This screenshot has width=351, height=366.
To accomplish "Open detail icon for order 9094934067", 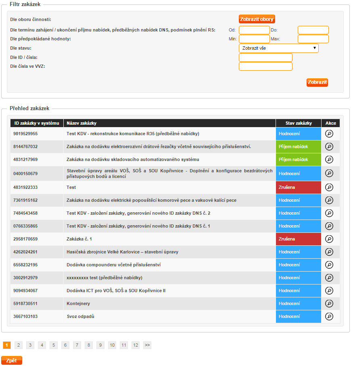I will pos(329,291).
